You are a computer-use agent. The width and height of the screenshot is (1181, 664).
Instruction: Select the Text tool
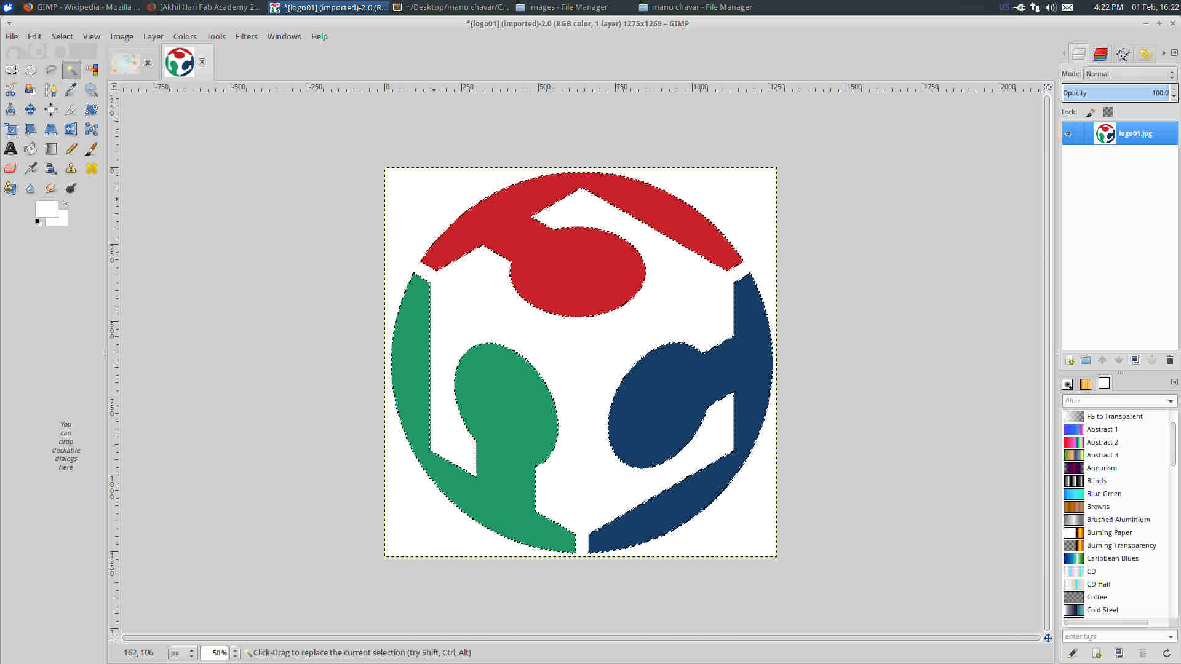[10, 149]
